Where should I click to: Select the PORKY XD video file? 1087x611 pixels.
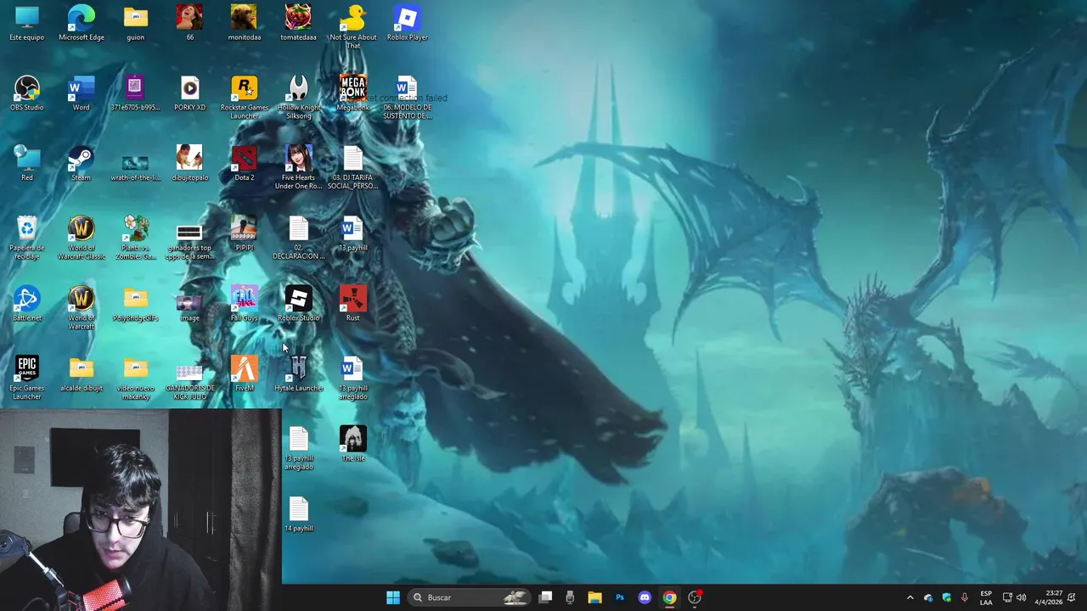point(189,93)
